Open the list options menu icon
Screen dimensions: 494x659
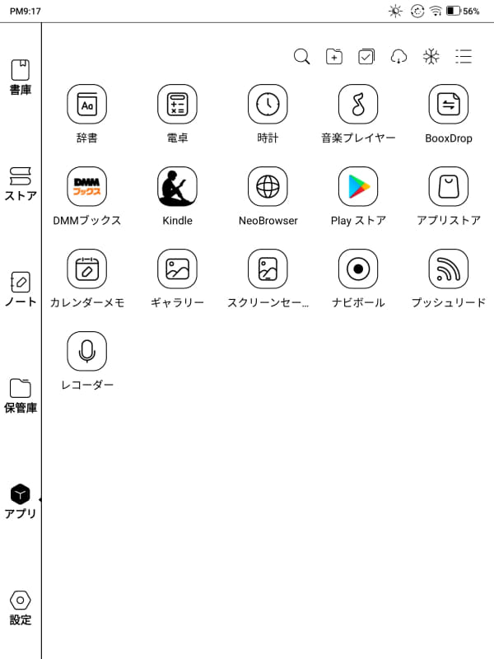[464, 56]
